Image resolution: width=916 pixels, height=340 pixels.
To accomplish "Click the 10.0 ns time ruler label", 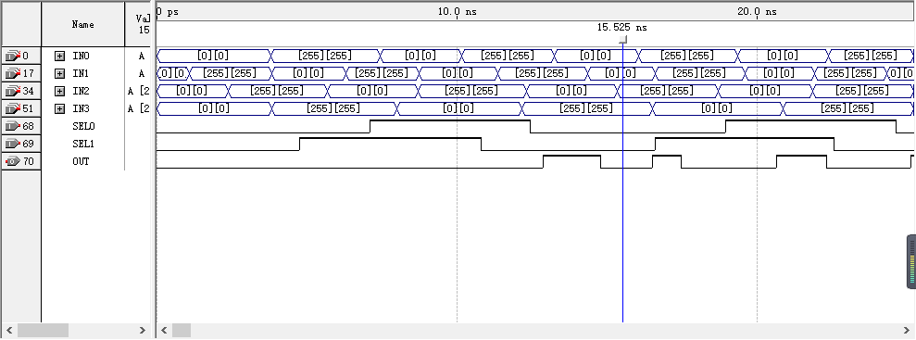I will pyautogui.click(x=457, y=12).
